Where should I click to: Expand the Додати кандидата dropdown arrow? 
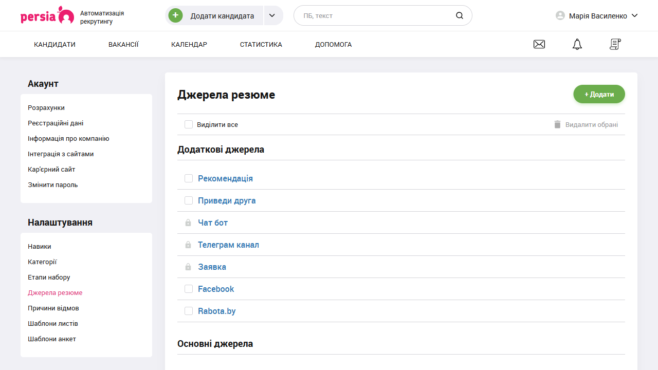tap(272, 15)
